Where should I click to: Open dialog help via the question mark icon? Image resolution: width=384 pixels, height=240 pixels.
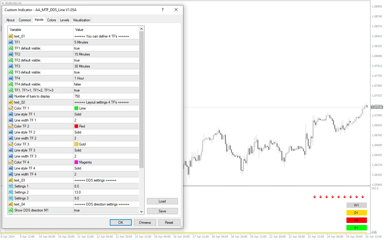pos(162,10)
